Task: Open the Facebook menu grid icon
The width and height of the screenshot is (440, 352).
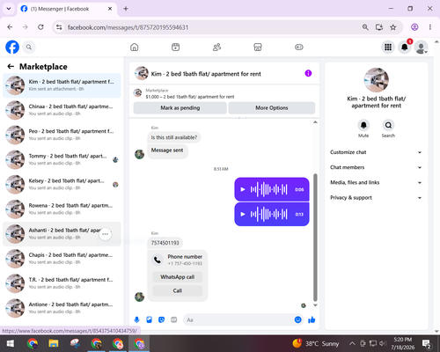Action: click(x=388, y=47)
